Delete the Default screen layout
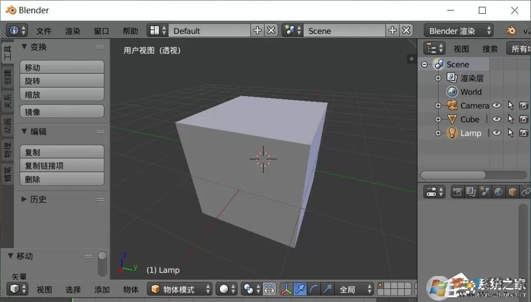Viewport: 531px width, 302px height. point(271,30)
